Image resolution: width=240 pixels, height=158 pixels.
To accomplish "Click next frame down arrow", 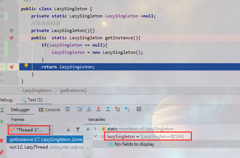I will (x=68, y=130).
